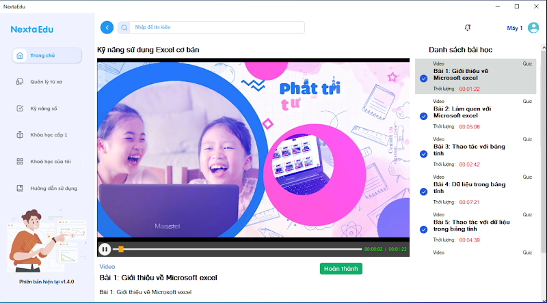Screen dimensions: 547x303
Task: Click the completed checkmark for Bài 3
Action: pyautogui.click(x=423, y=154)
